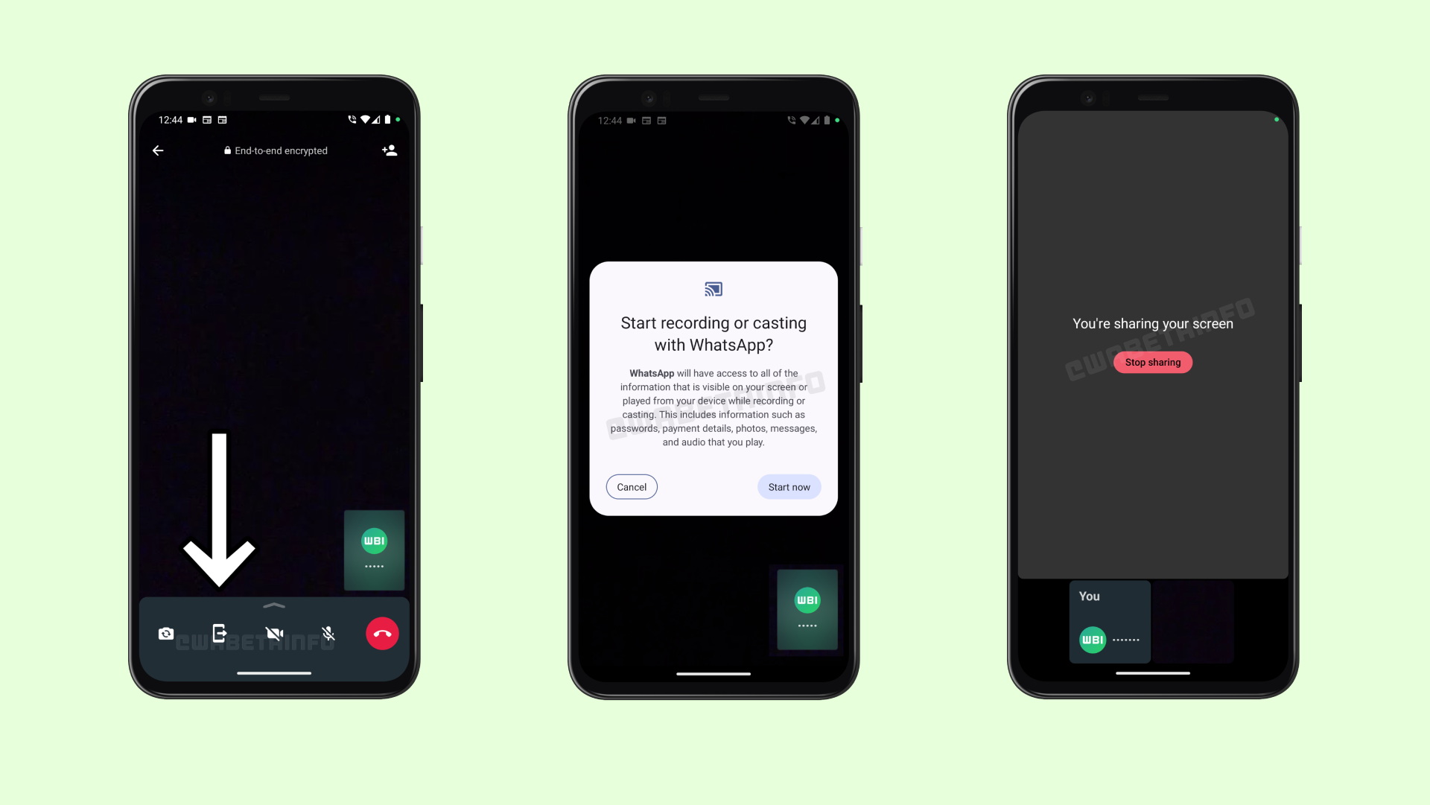Image resolution: width=1430 pixels, height=805 pixels.
Task: Click the screen share icon in call controls
Action: [x=219, y=633]
